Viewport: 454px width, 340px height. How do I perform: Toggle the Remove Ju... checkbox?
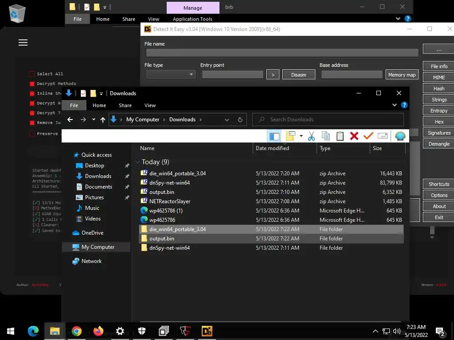click(x=32, y=123)
